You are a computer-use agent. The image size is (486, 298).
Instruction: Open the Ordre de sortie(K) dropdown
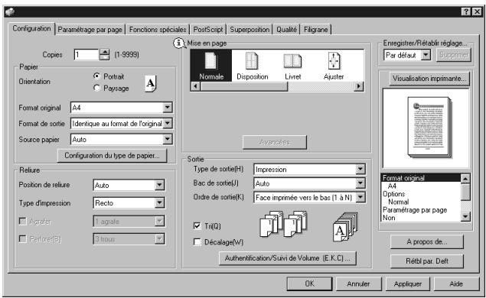click(360, 197)
